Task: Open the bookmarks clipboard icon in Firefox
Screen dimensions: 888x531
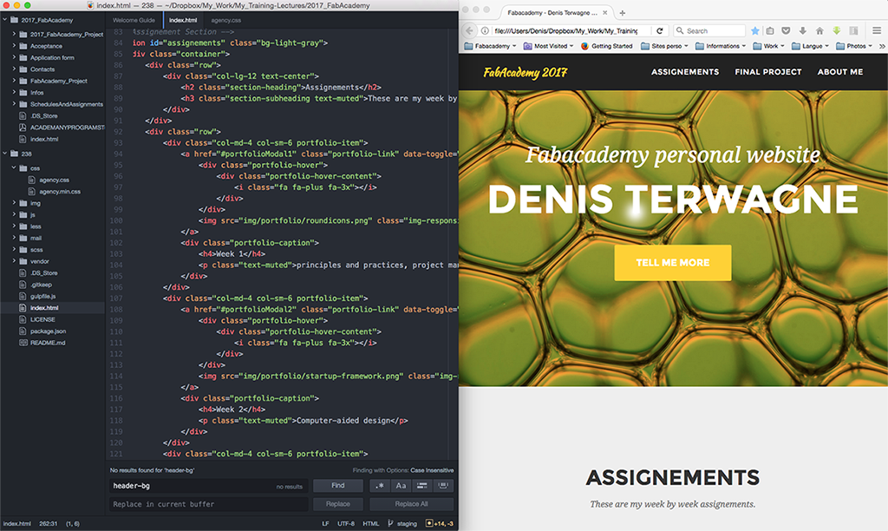Action: (x=770, y=30)
